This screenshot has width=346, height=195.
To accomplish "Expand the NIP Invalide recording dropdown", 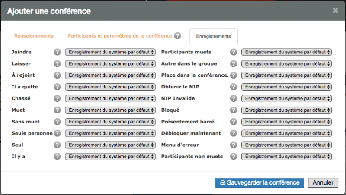I will pyautogui.click(x=286, y=98).
